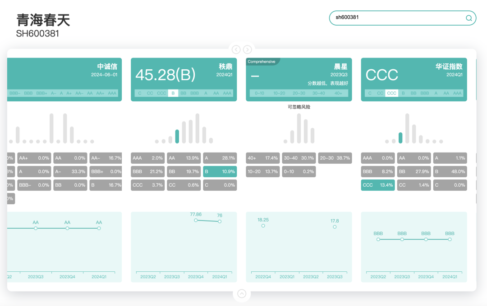Click AAA on 中诚信 rating scale

(112, 93)
